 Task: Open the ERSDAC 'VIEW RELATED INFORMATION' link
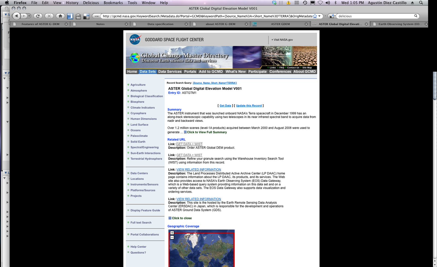point(199,199)
